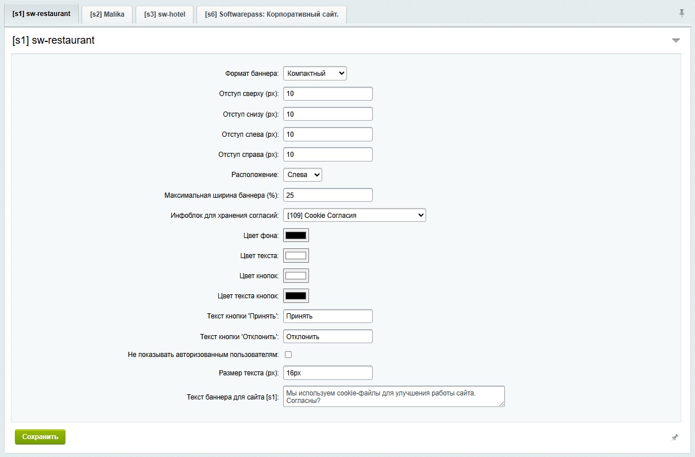This screenshot has height=457, width=695.
Task: Click the 'Размер текста (px)' field
Action: click(x=327, y=373)
